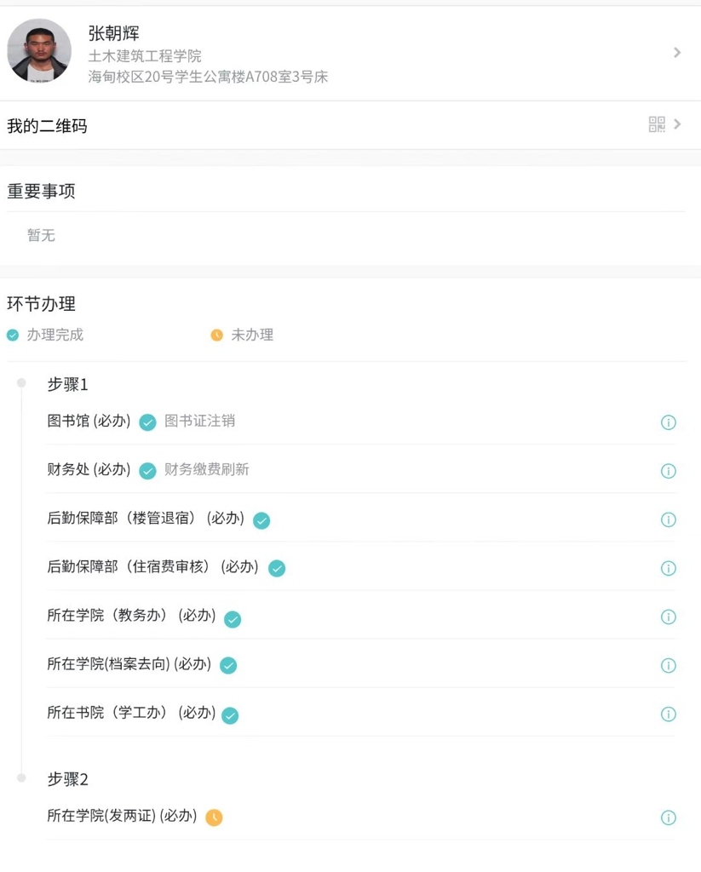The image size is (701, 872).
Task: Select the 步骤1 timeline step
Action: point(67,385)
